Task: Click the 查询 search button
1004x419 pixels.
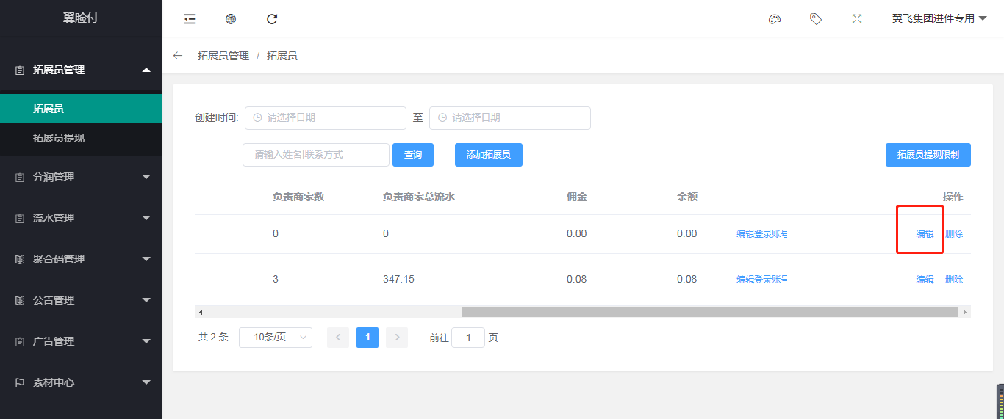Action: 413,155
